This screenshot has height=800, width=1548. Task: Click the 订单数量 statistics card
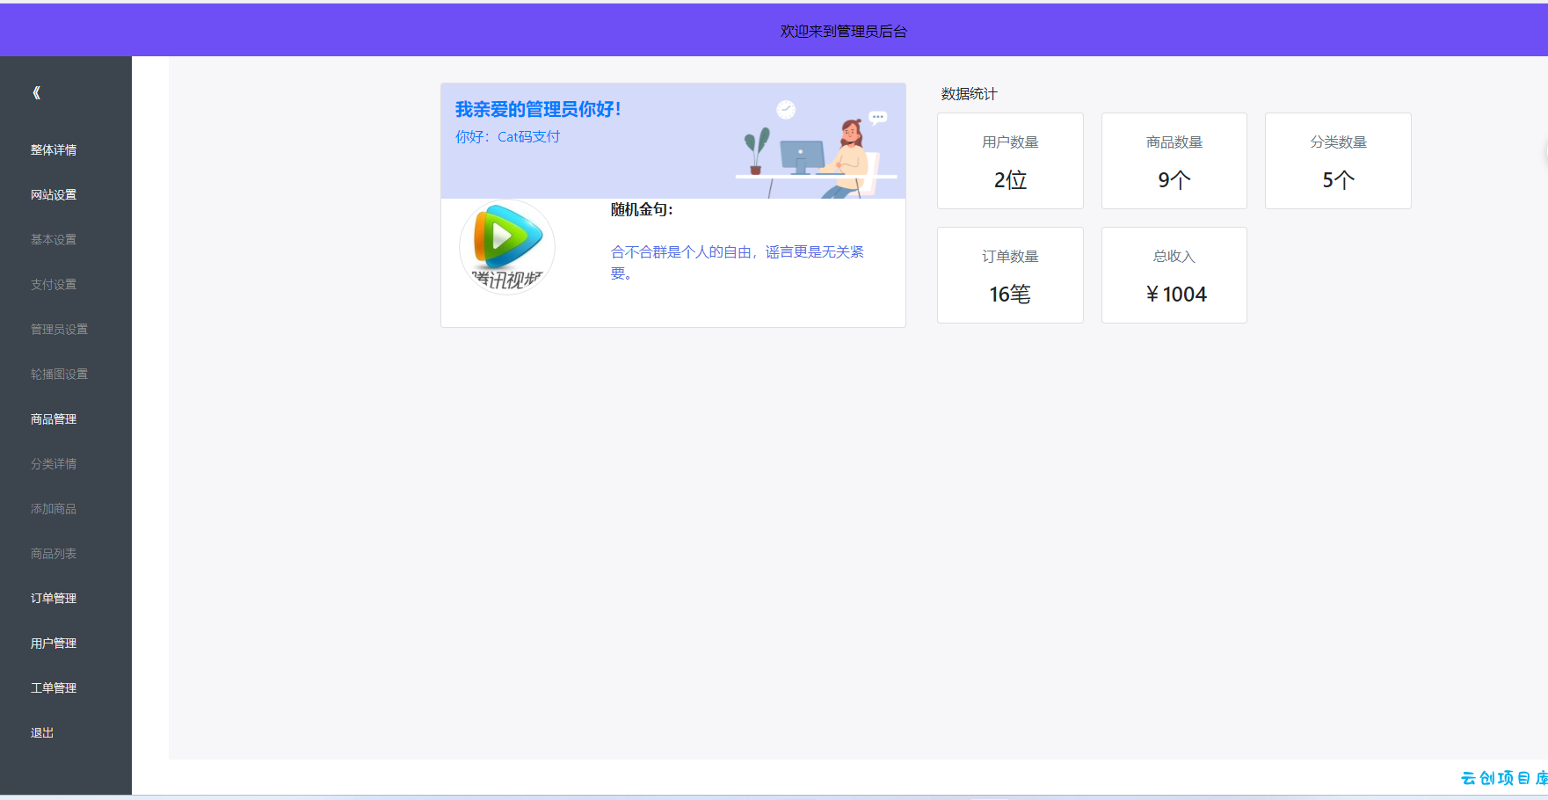[x=1010, y=275]
